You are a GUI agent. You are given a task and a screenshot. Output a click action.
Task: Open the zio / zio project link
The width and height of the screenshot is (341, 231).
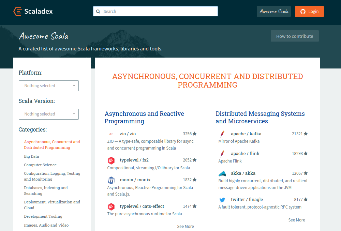tap(128, 134)
